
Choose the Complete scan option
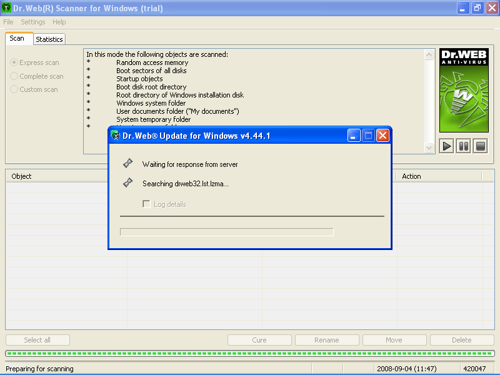click(x=13, y=76)
